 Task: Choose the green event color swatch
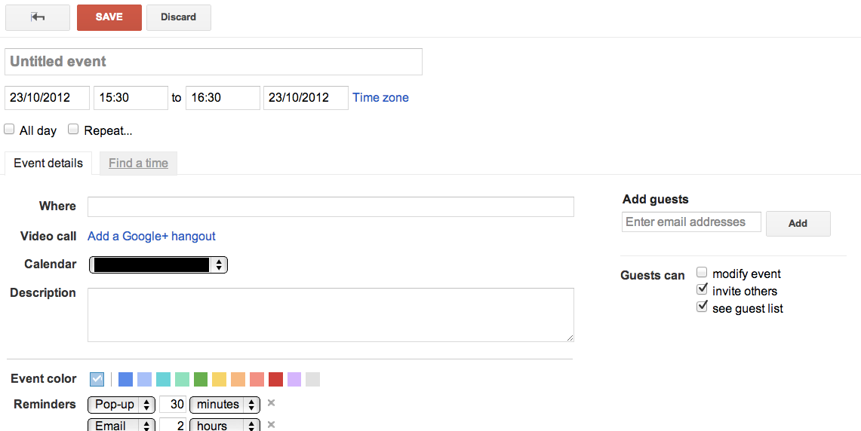(x=201, y=379)
